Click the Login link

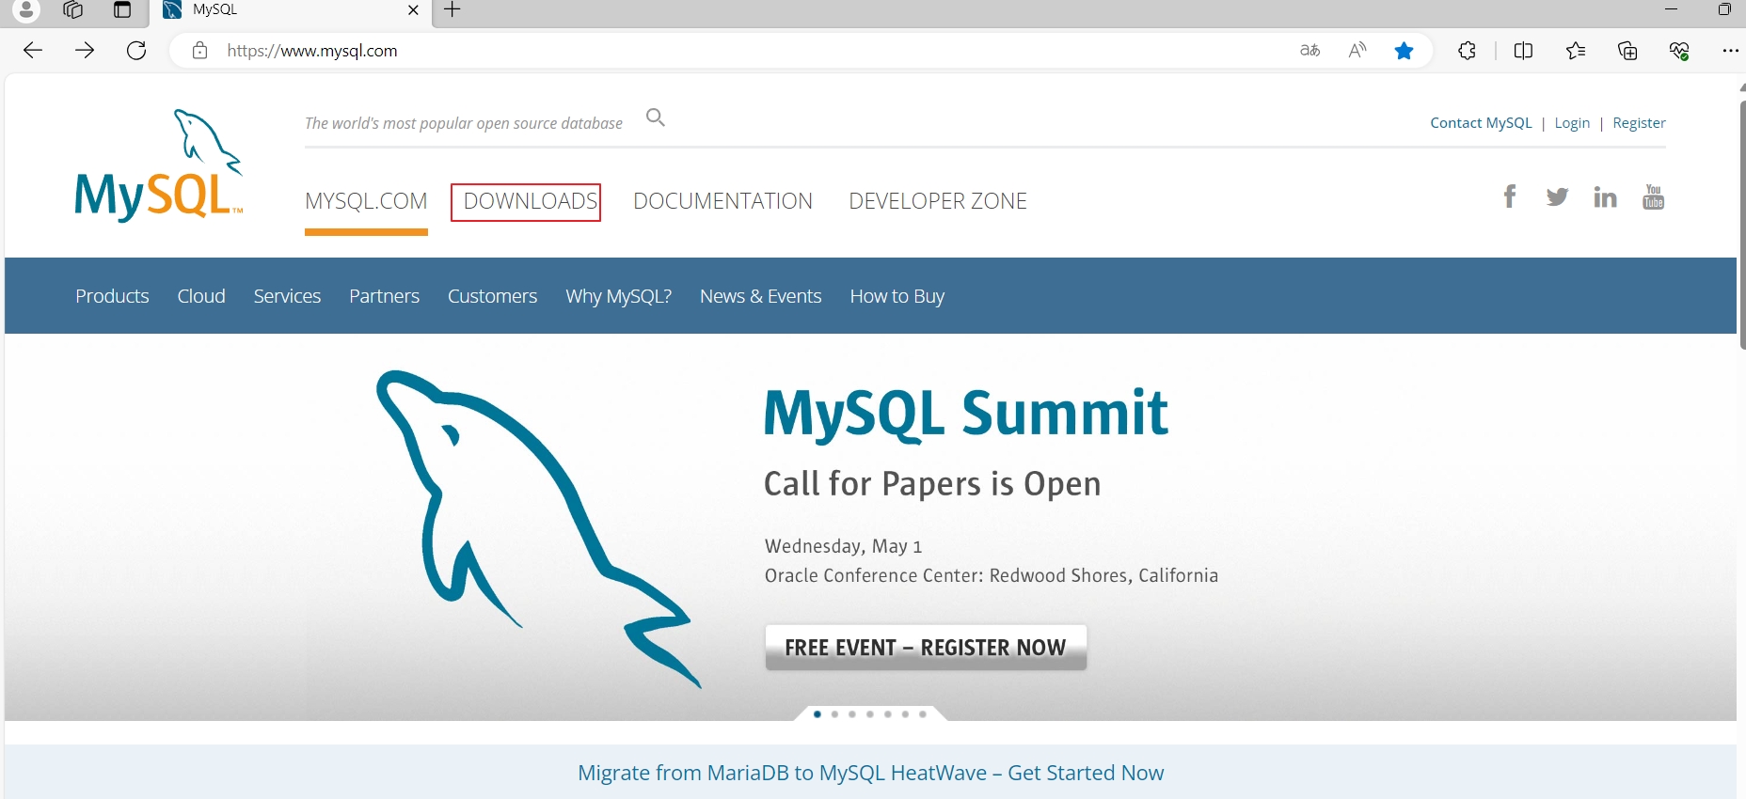coord(1572,123)
